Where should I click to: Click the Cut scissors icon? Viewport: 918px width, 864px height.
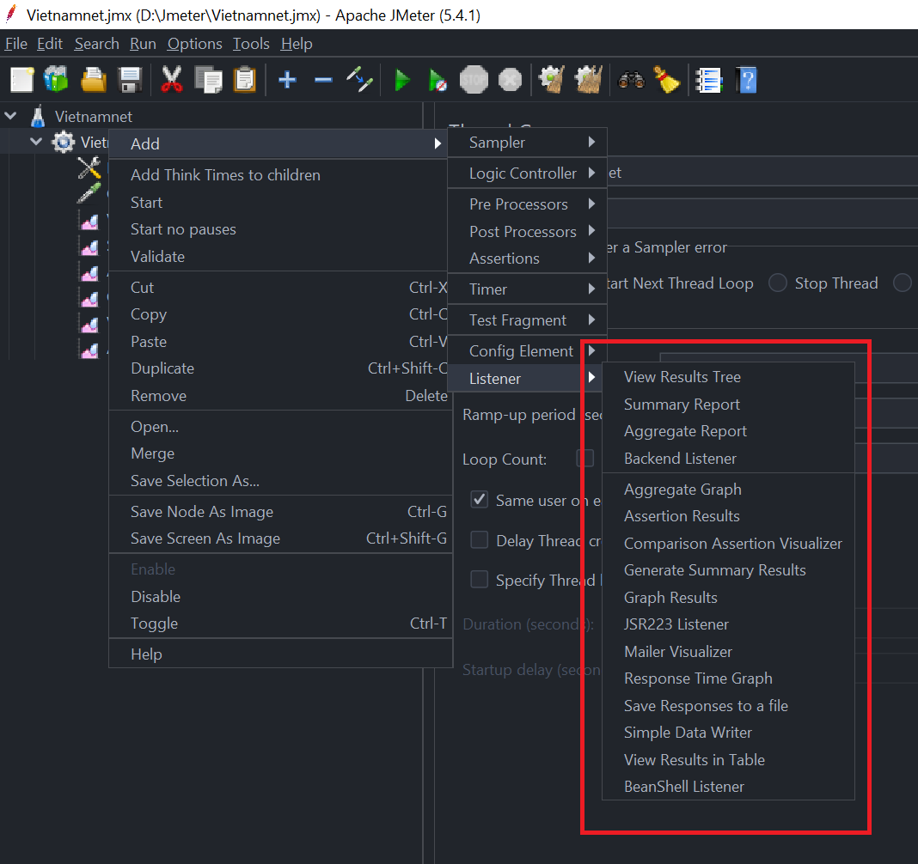172,80
